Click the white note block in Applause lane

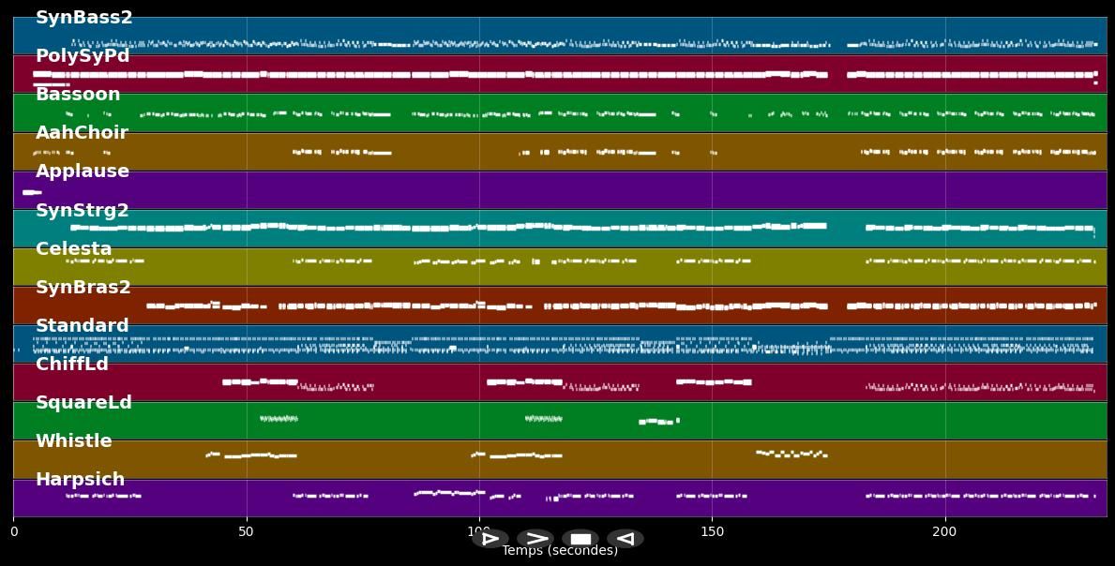(31, 192)
